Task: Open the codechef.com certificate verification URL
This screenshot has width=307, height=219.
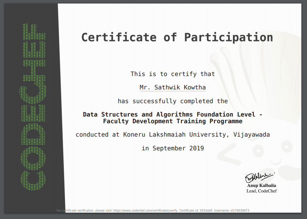Action: coord(145,211)
